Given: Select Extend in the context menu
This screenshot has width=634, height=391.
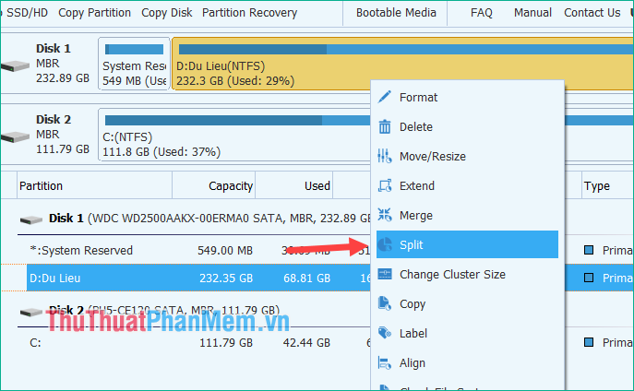Looking at the screenshot, I should (x=467, y=185).
